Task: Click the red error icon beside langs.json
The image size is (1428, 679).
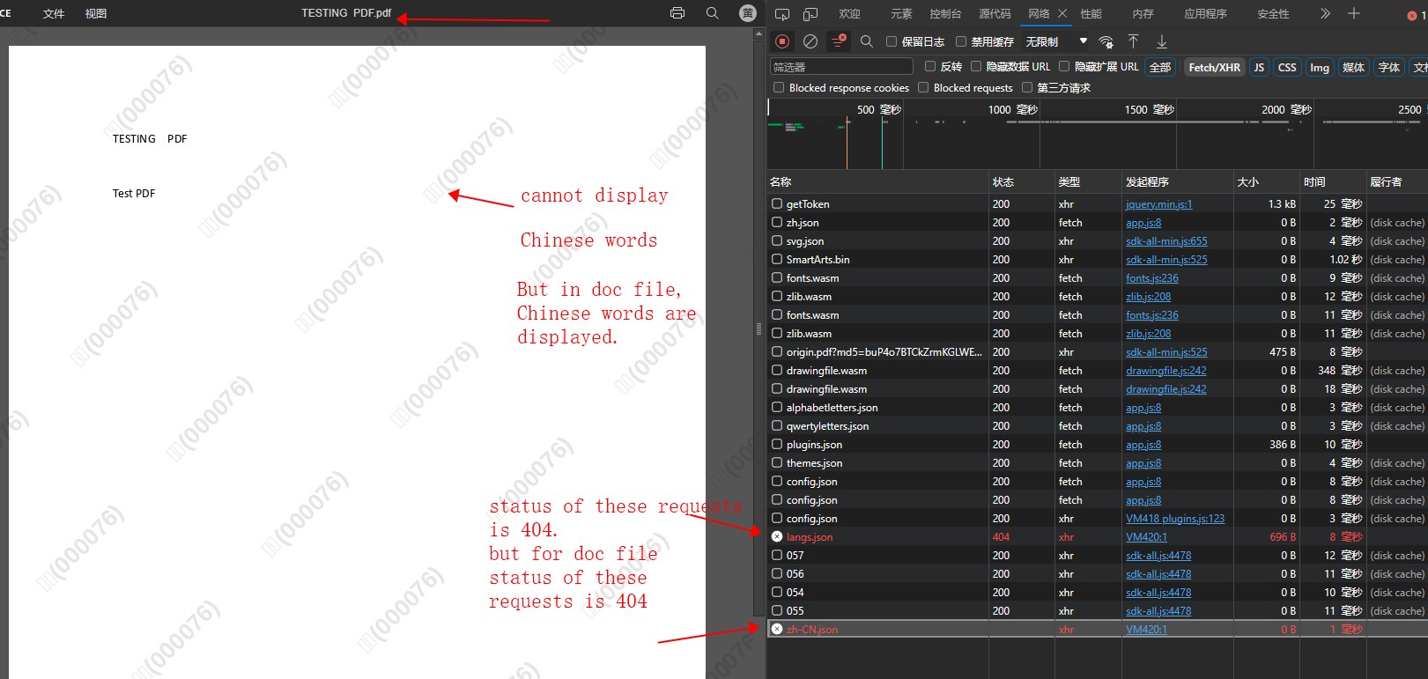Action: click(777, 536)
